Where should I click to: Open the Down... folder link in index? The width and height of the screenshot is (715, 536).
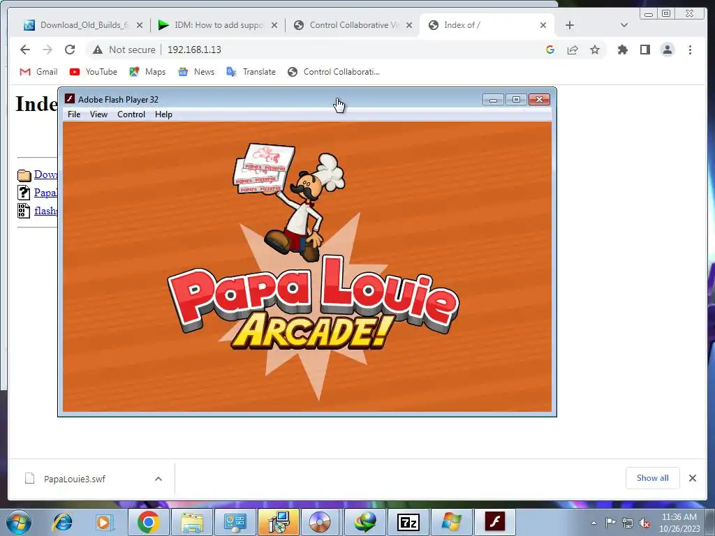tap(45, 174)
